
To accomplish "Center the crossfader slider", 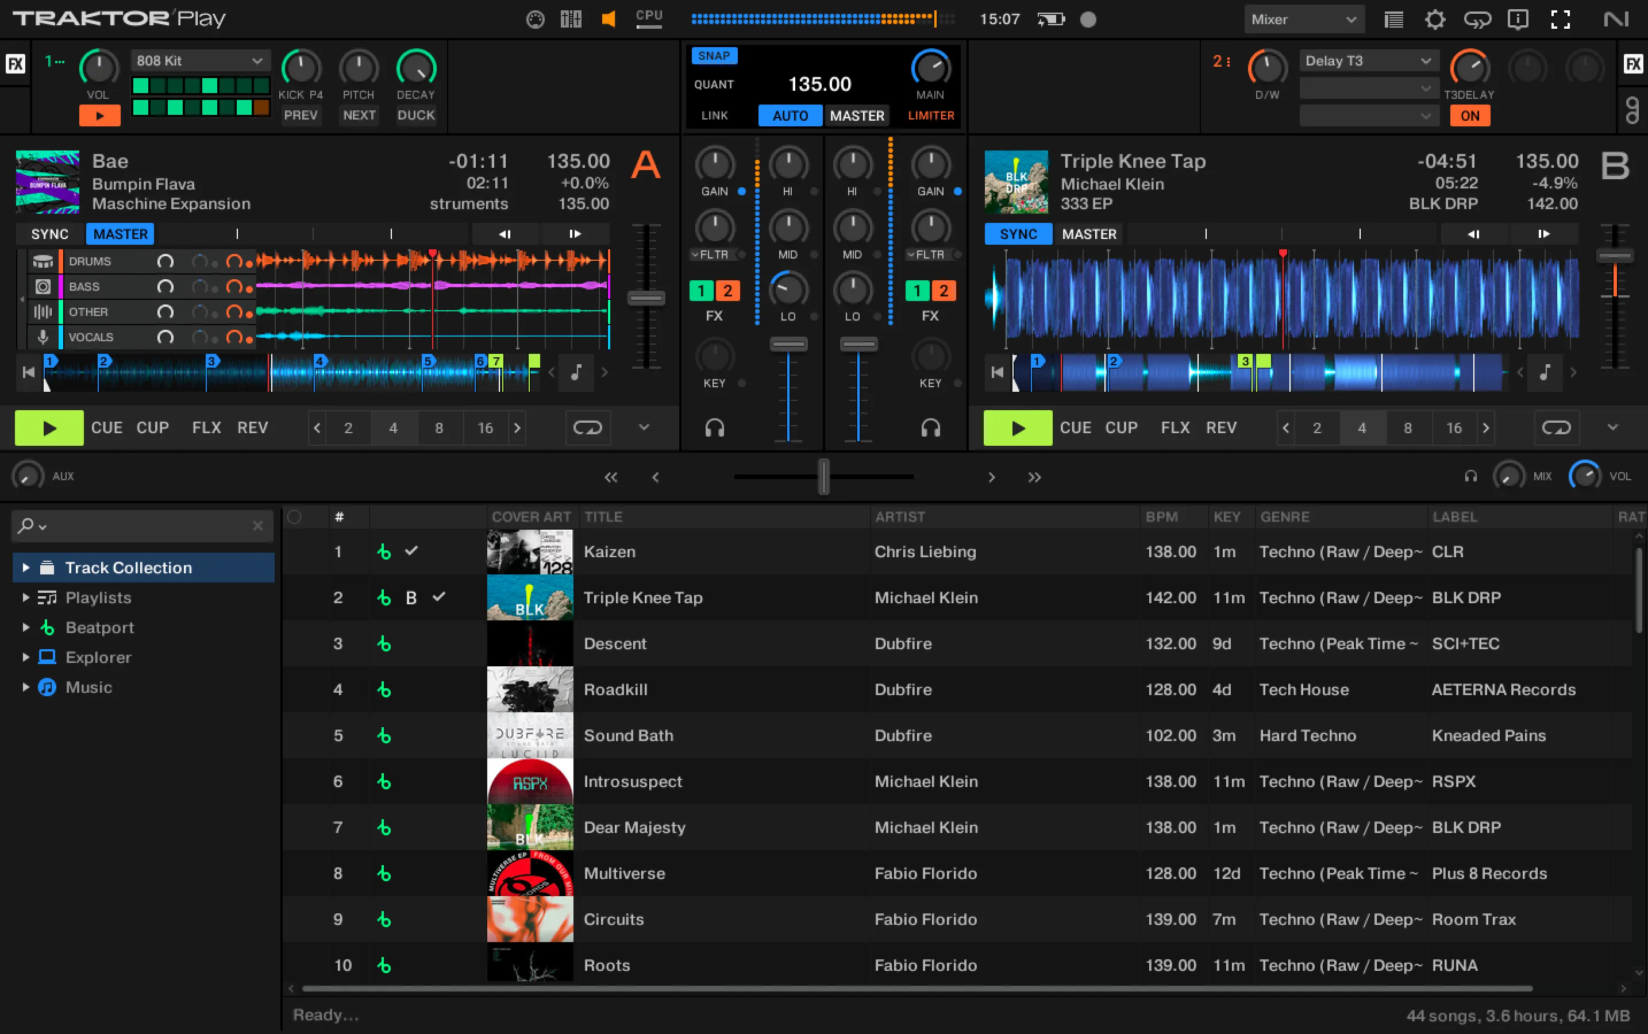I will [823, 477].
